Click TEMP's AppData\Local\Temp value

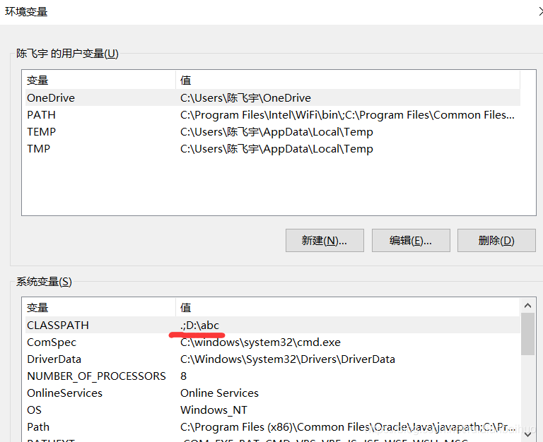(x=276, y=132)
